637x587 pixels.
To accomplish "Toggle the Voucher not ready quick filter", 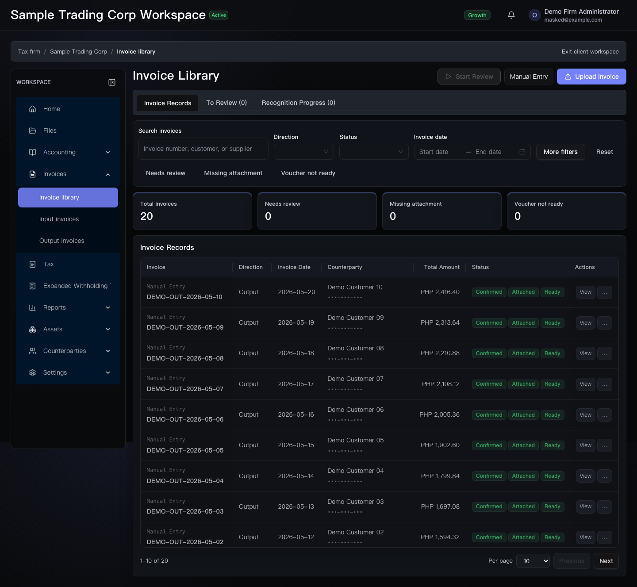I will point(308,173).
